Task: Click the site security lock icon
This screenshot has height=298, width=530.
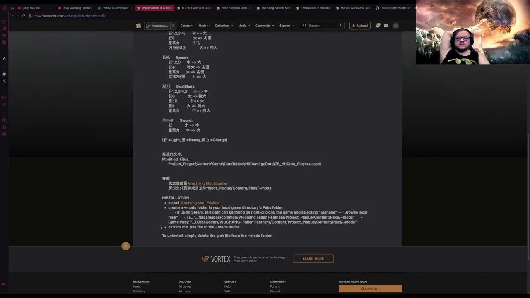Action: pos(30,16)
